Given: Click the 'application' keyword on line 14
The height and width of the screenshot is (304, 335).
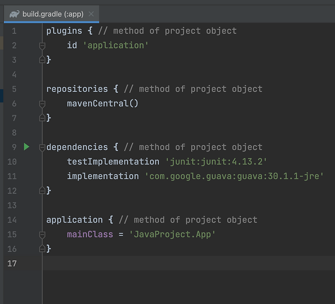Looking at the screenshot, I should click(75, 220).
